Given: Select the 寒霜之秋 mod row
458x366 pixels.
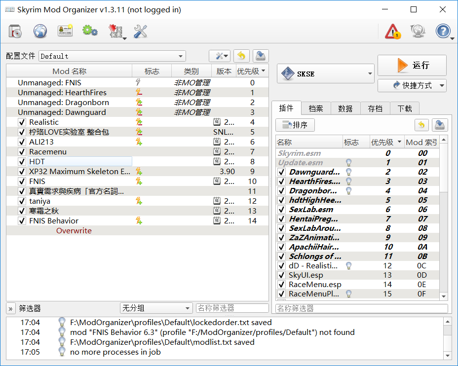Looking at the screenshot, I should [x=137, y=211].
